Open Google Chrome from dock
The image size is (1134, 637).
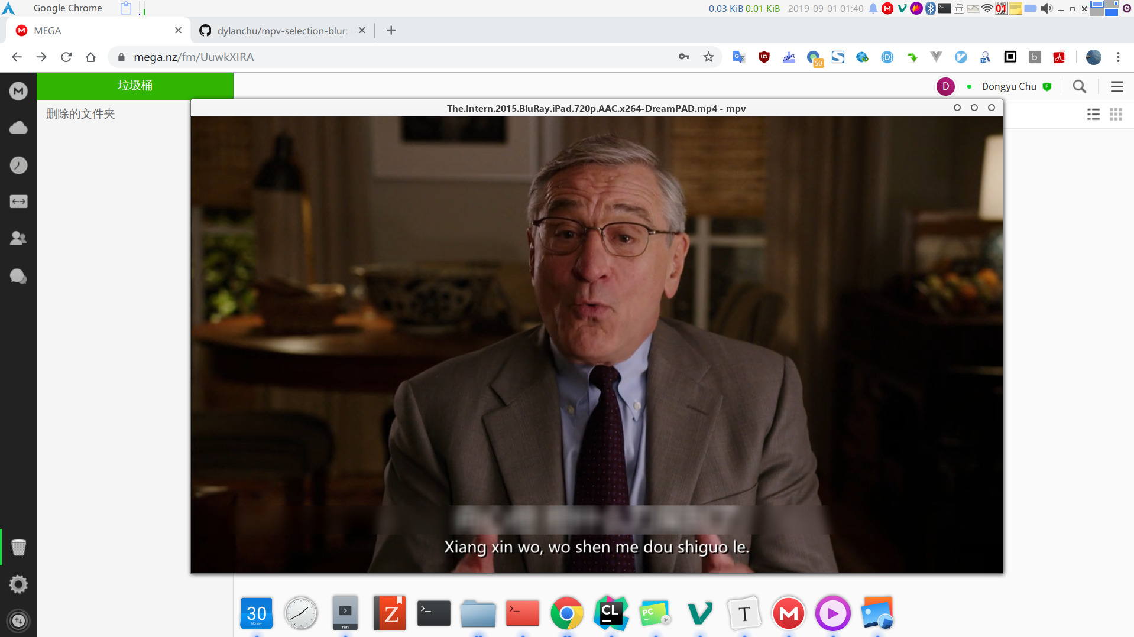(567, 613)
